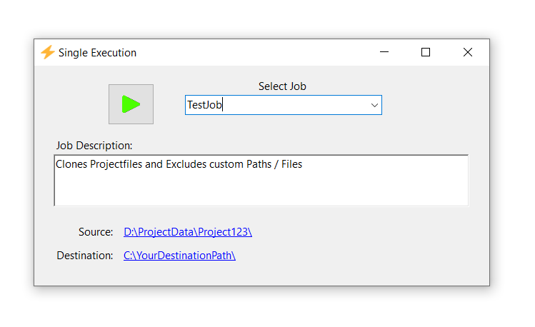The image size is (535, 327).
Task: Click the word TestJob in the combo box
Action: point(205,105)
